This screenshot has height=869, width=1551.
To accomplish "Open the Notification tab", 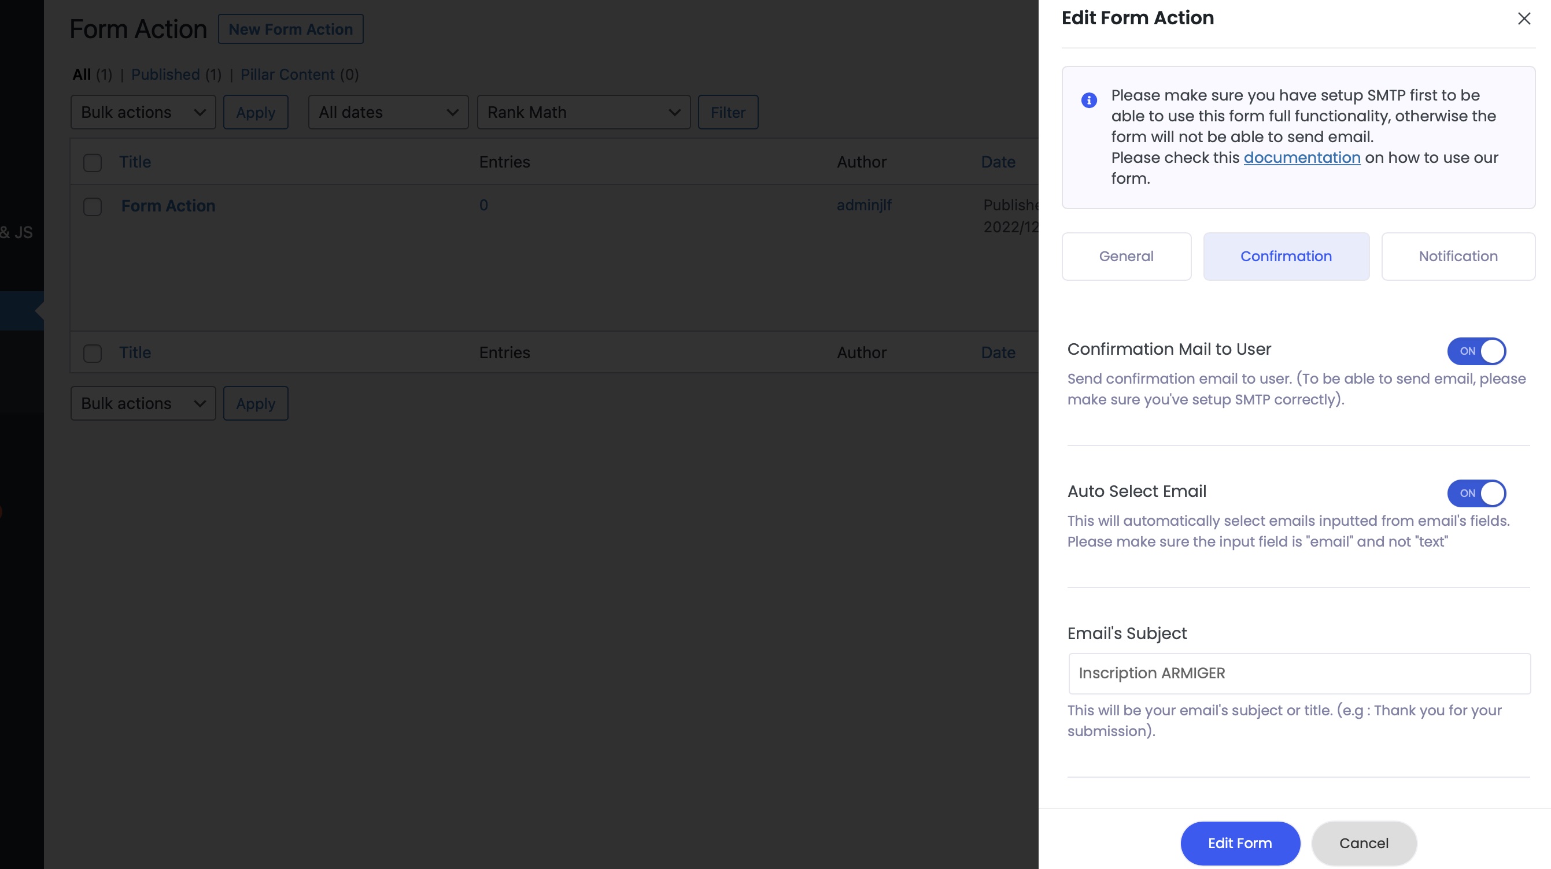I will point(1458,255).
